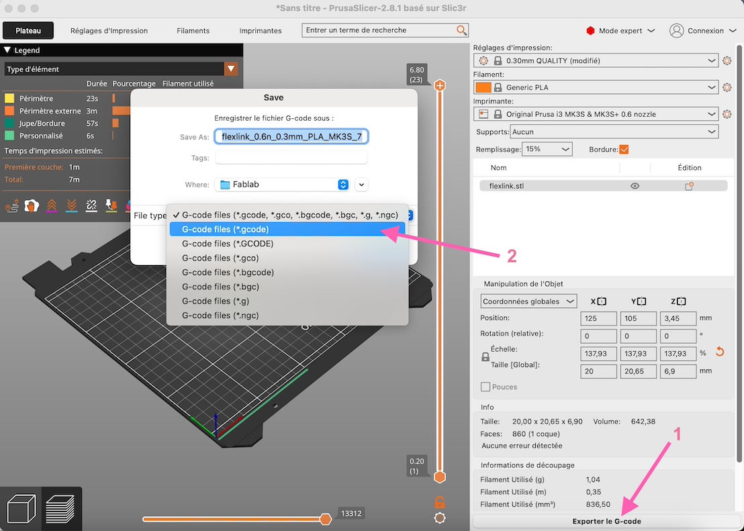Toggle the tool changes icon in the legend
Screen dimensions: 744x531
[x=111, y=205]
